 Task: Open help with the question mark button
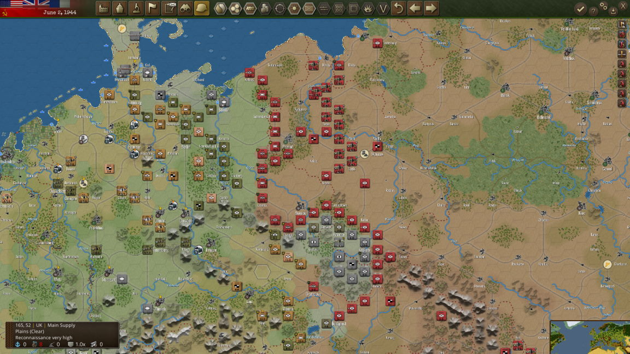pyautogui.click(x=593, y=11)
